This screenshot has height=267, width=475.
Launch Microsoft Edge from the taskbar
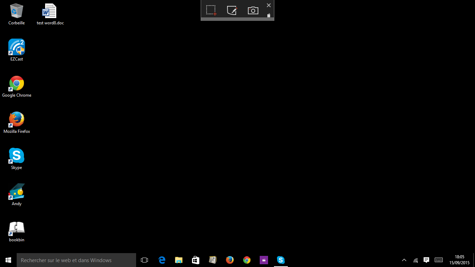(x=162, y=260)
